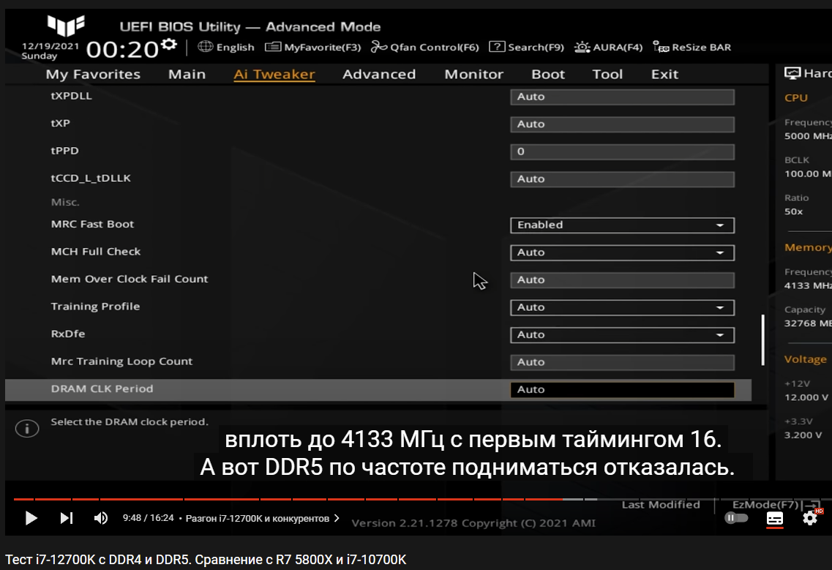The image size is (832, 570).
Task: Click the language globe icon
Action: tap(206, 47)
